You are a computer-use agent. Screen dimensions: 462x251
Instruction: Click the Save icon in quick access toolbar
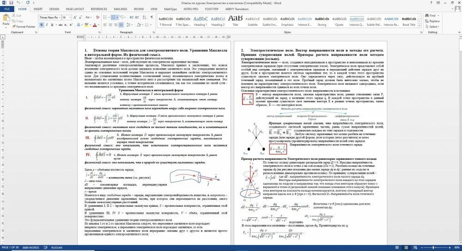11,3
